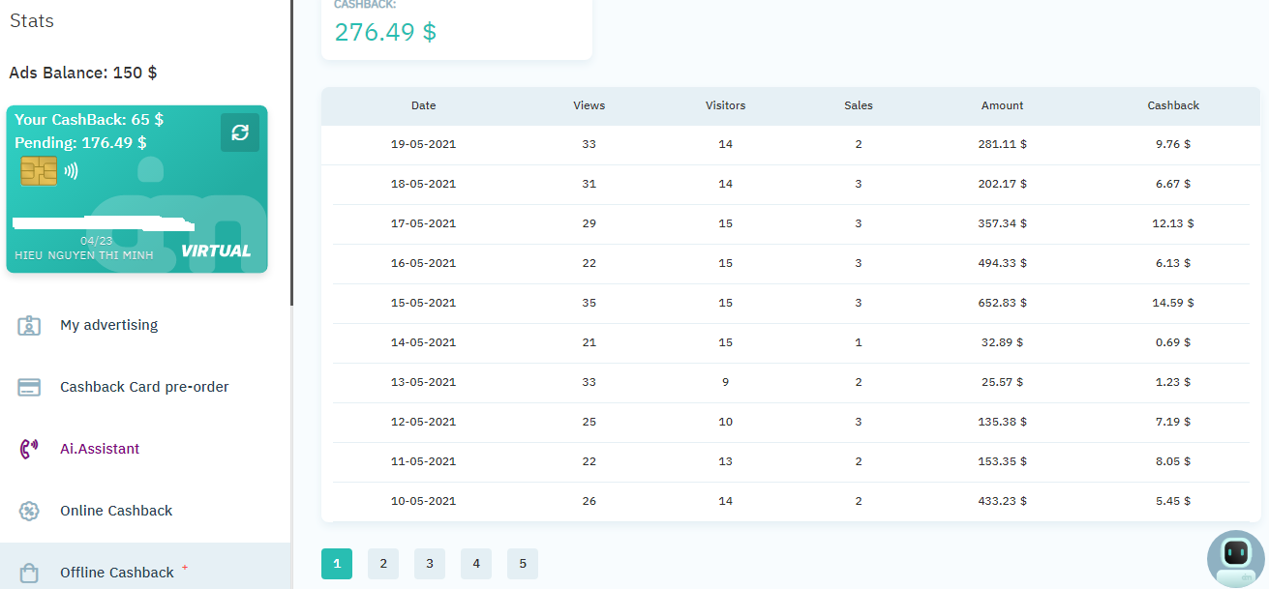Click amount 281.11 $ in 19-05-2021 row

point(1002,144)
